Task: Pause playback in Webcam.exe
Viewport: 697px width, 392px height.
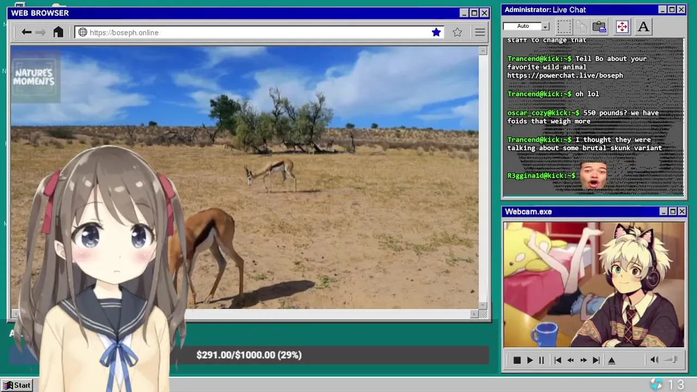Action: [541, 360]
